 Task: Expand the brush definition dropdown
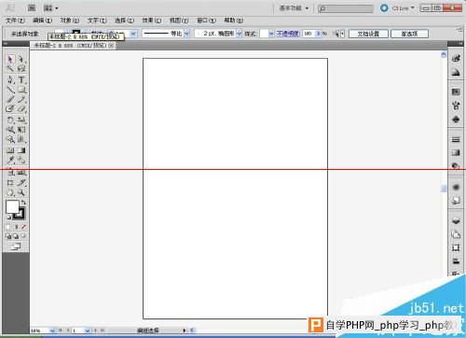click(x=240, y=34)
